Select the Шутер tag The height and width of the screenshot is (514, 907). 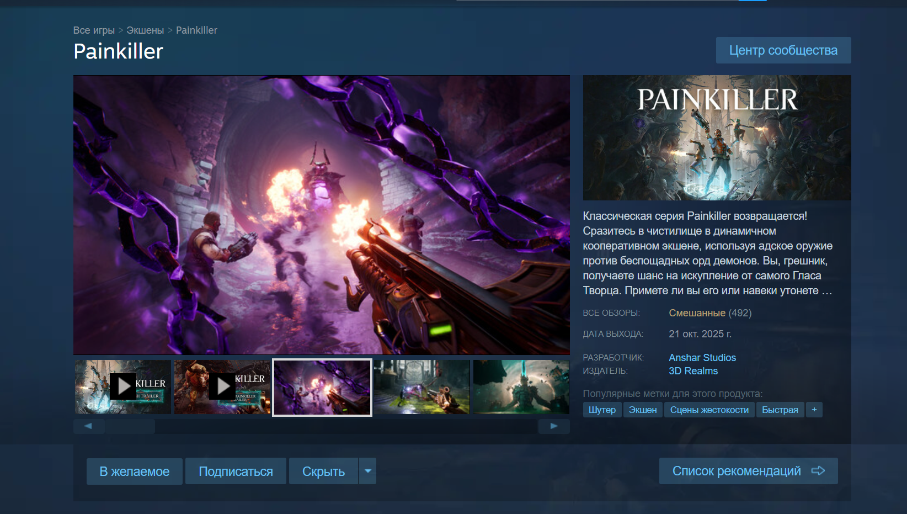point(602,410)
